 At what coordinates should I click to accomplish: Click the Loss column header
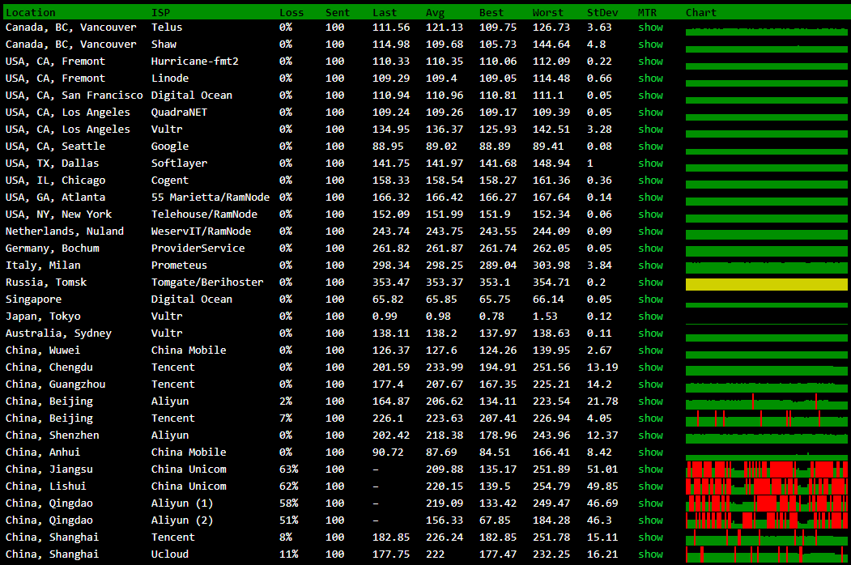click(x=291, y=12)
